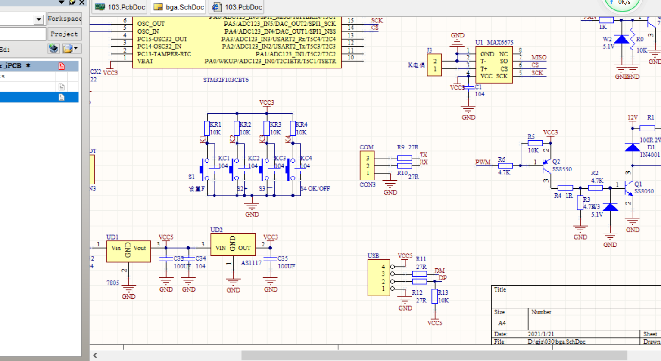Screen dimensions: 661x361
Task: Select resistor R5 10K symbol
Action: (535, 143)
